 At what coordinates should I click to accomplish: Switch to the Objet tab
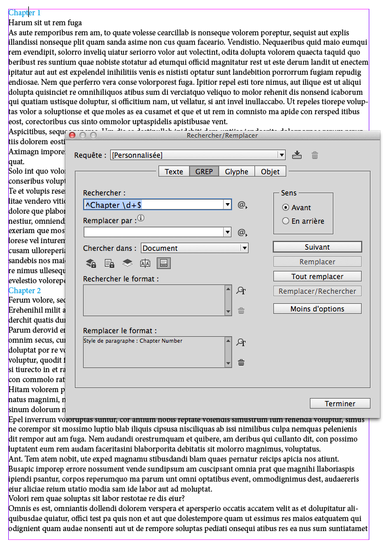(x=270, y=171)
